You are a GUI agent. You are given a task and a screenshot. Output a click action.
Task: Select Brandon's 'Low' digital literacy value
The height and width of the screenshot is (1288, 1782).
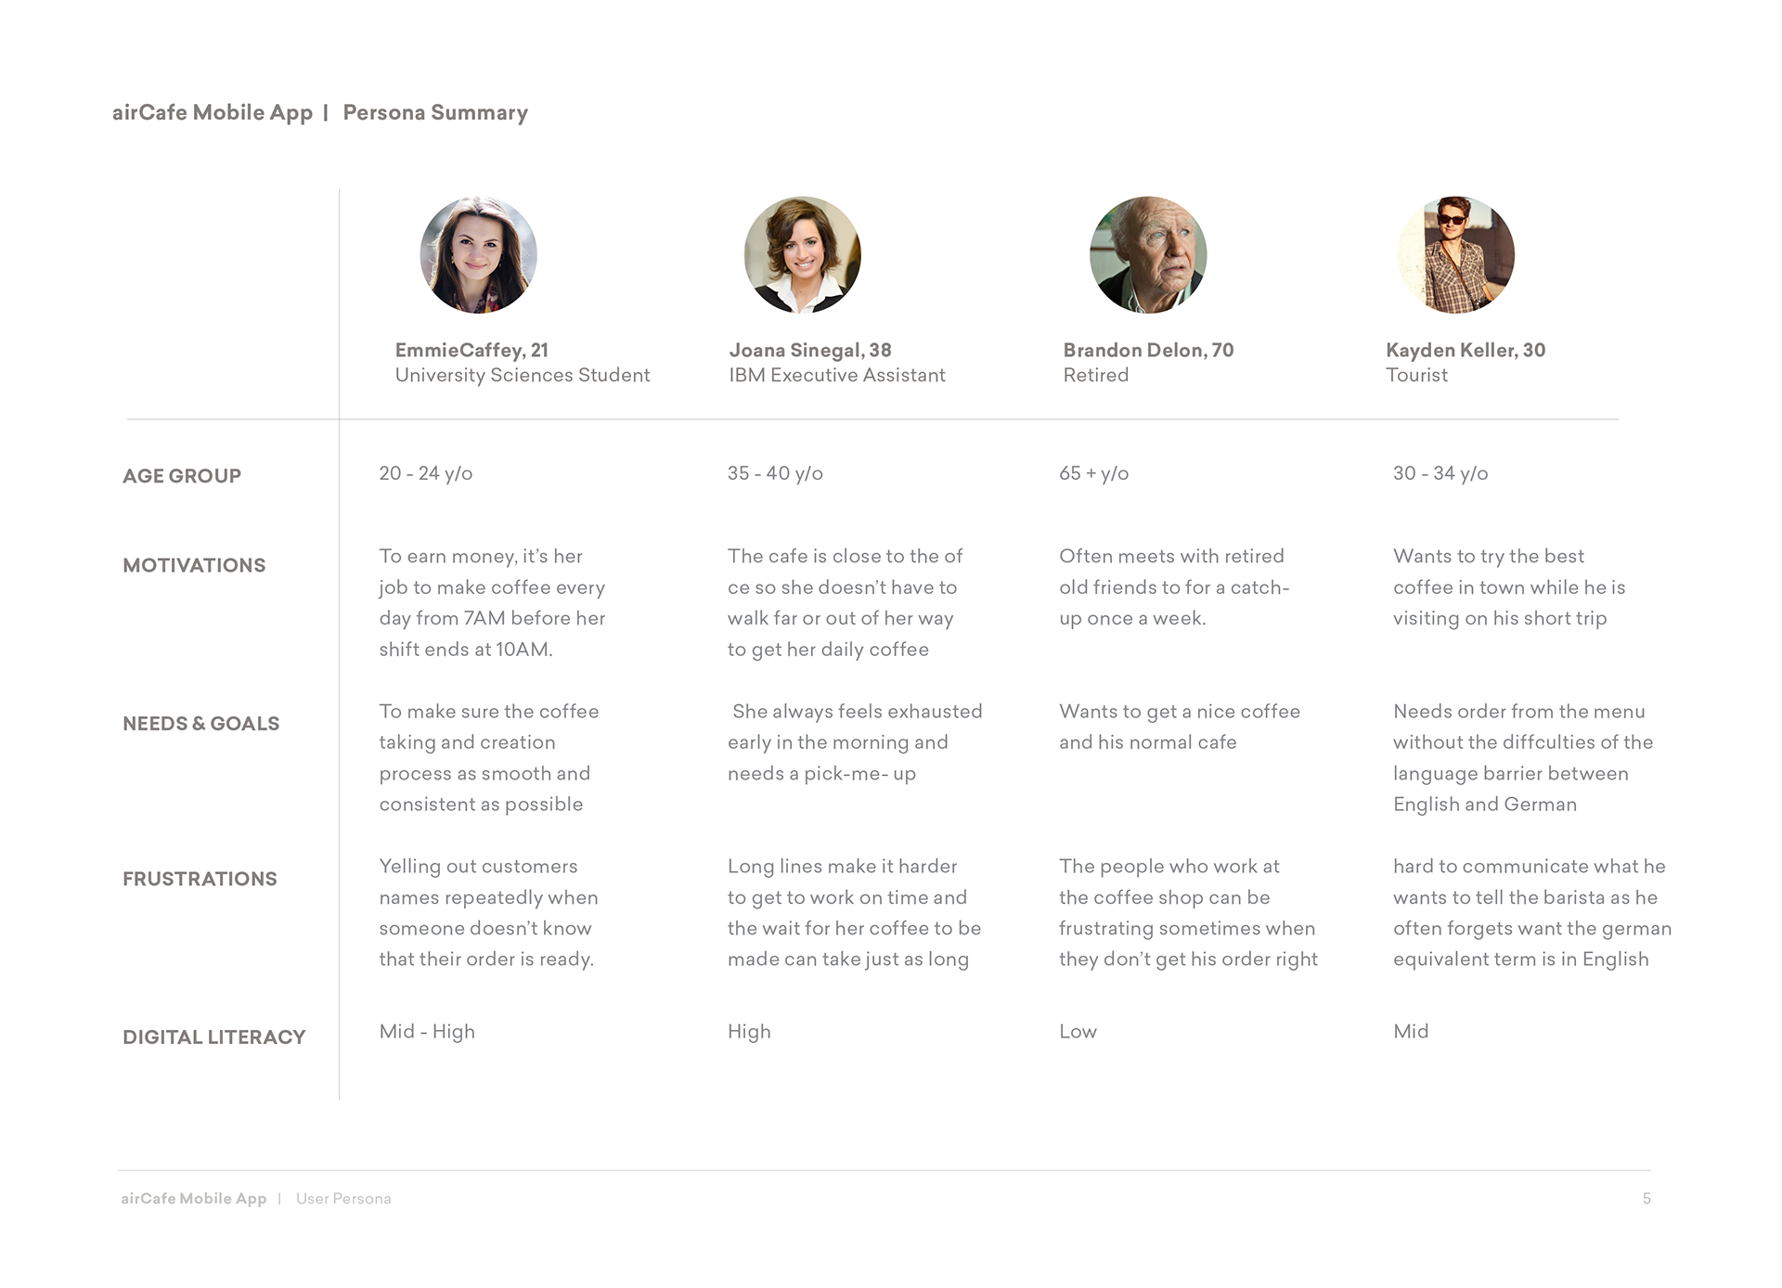tap(1078, 1032)
